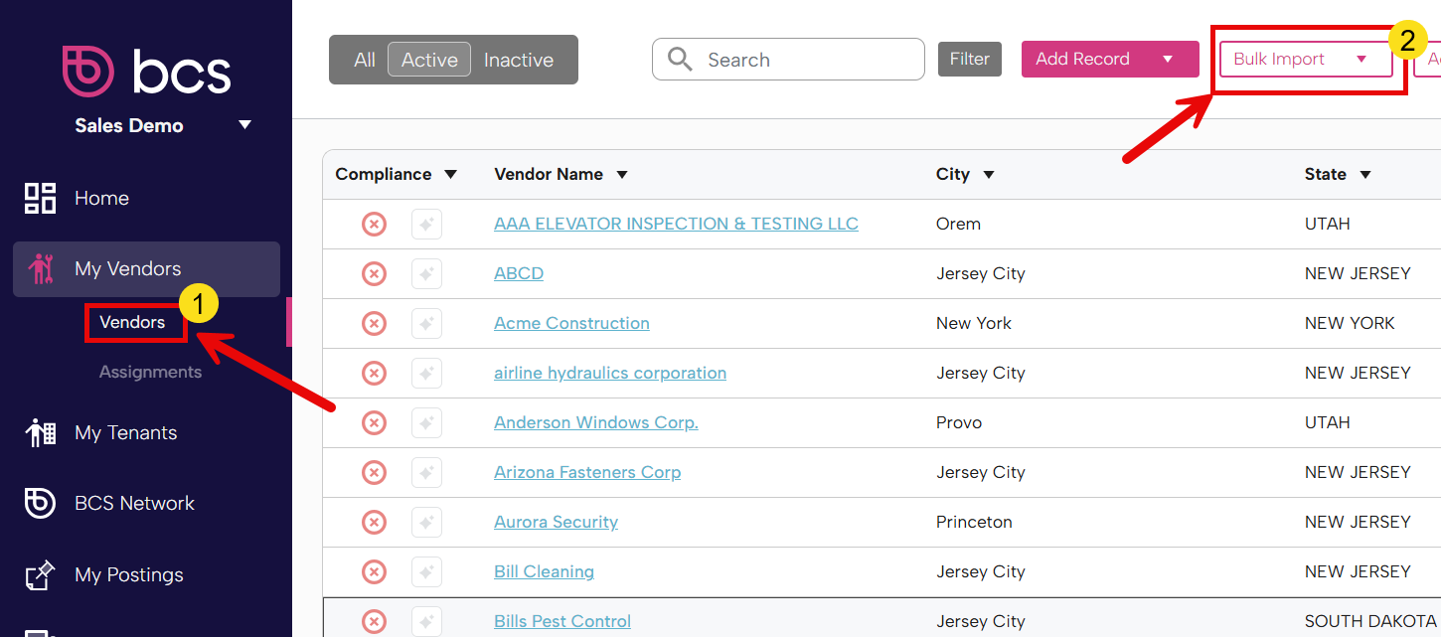Viewport: 1441px width, 637px height.
Task: Click the BCS Network sidebar icon
Action: point(40,503)
